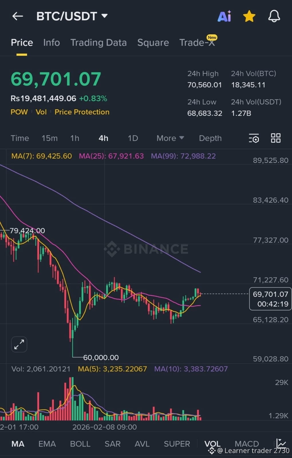This screenshot has width=292, height=458.
Task: Tap the +0.83% change value
Action: [93, 98]
